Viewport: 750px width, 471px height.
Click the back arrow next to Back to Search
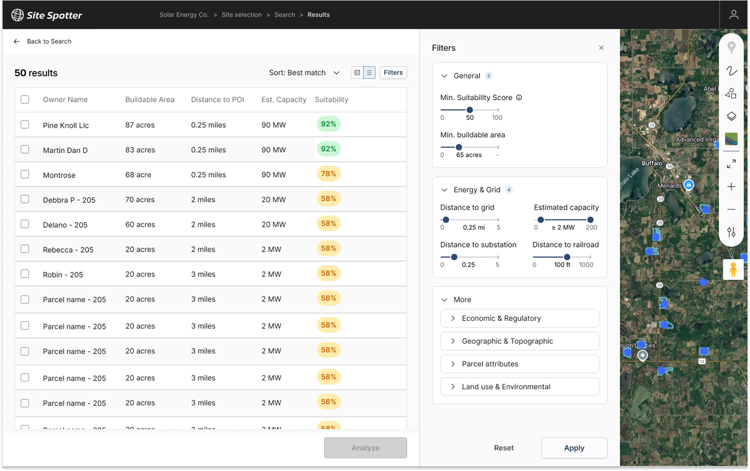pyautogui.click(x=17, y=41)
